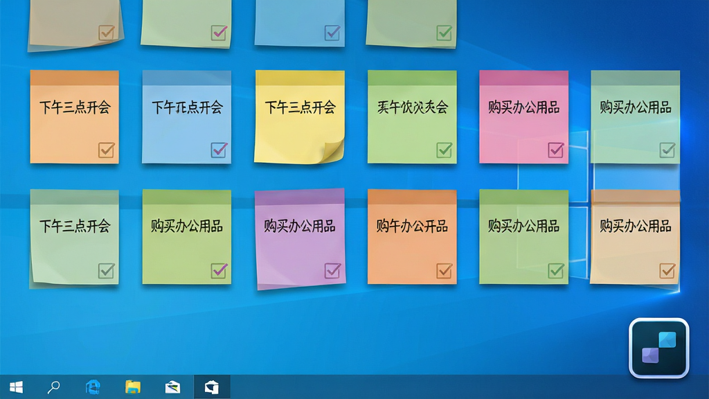
Task: Open the Mail envelope icon in taskbar
Action: tap(172, 387)
